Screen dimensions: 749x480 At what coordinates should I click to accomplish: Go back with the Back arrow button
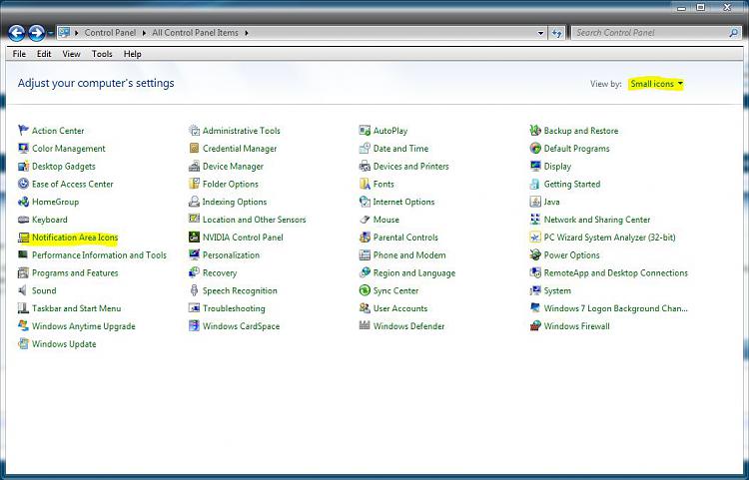[x=17, y=33]
